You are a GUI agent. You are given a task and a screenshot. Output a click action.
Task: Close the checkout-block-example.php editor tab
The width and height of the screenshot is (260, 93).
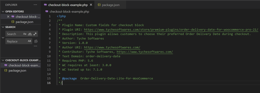tap(91, 5)
